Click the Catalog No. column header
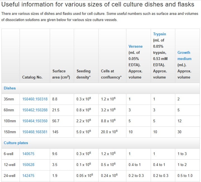This screenshot has width=201, height=182. point(32,77)
